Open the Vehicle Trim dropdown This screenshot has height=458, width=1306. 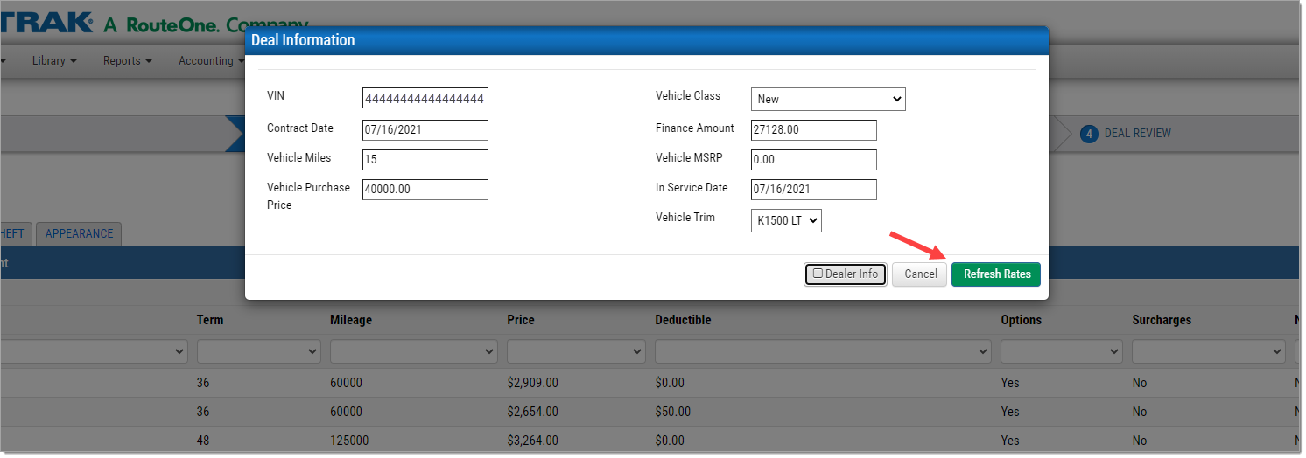pyautogui.click(x=786, y=220)
